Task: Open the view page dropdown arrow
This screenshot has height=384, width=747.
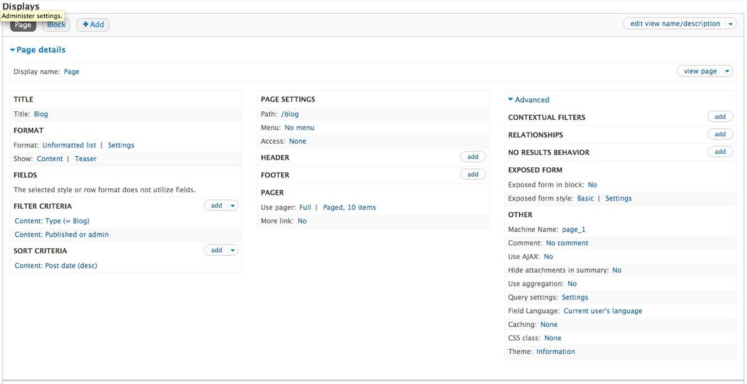Action: (727, 70)
